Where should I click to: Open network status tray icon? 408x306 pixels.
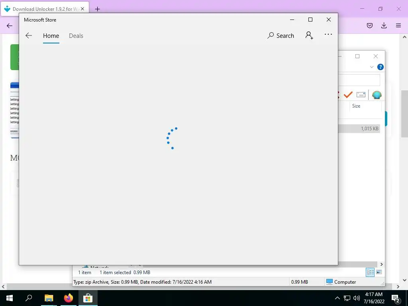click(x=347, y=298)
